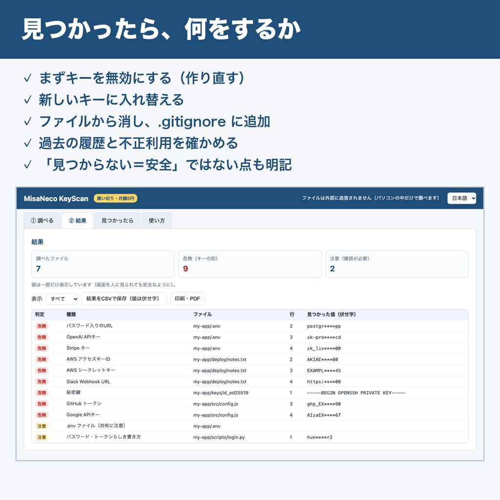Click the masked value sk_liv****00
This screenshot has height=500, width=500.
[324, 348]
